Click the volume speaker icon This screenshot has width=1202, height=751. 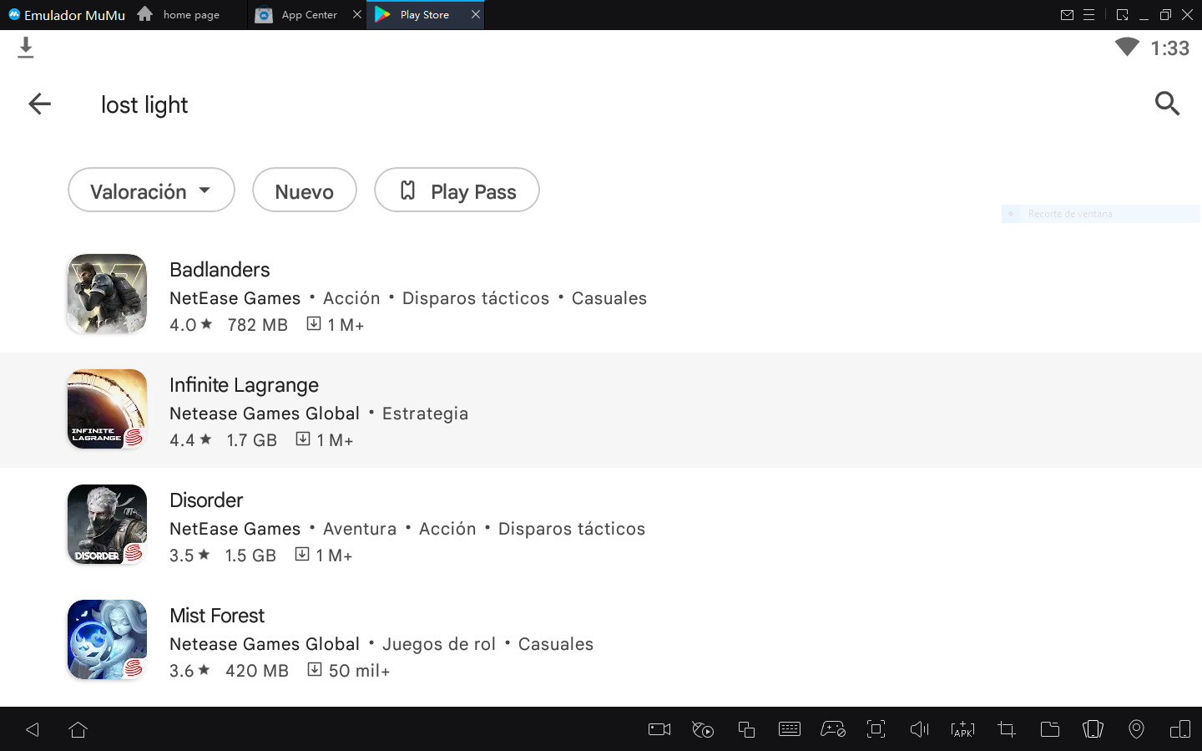tap(919, 729)
